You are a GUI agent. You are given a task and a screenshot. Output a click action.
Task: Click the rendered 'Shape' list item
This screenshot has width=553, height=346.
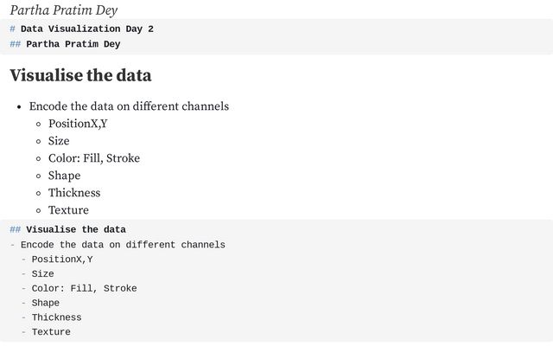point(64,176)
